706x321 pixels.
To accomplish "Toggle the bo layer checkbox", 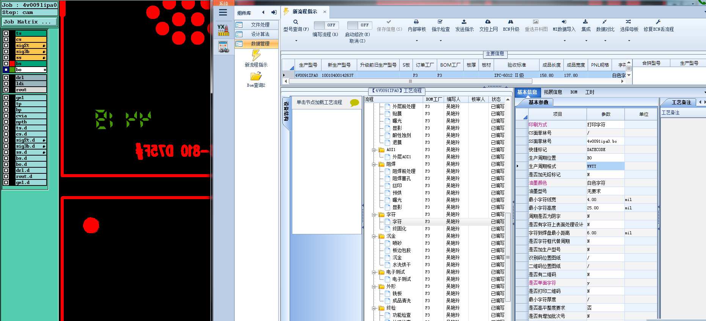I will [6, 70].
